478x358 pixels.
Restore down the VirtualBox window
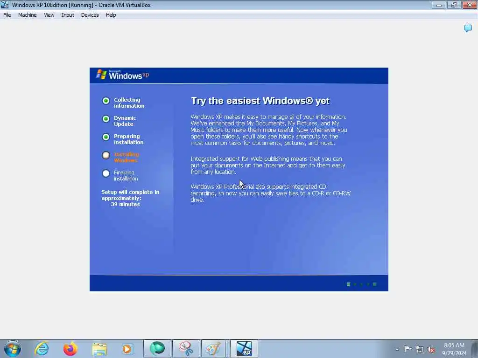point(454,5)
